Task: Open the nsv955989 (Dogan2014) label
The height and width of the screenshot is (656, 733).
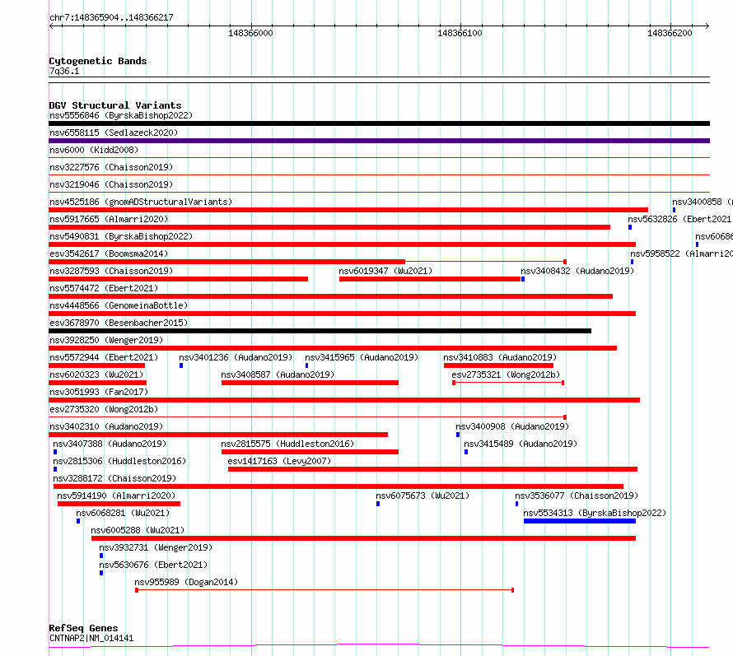Action: (186, 582)
